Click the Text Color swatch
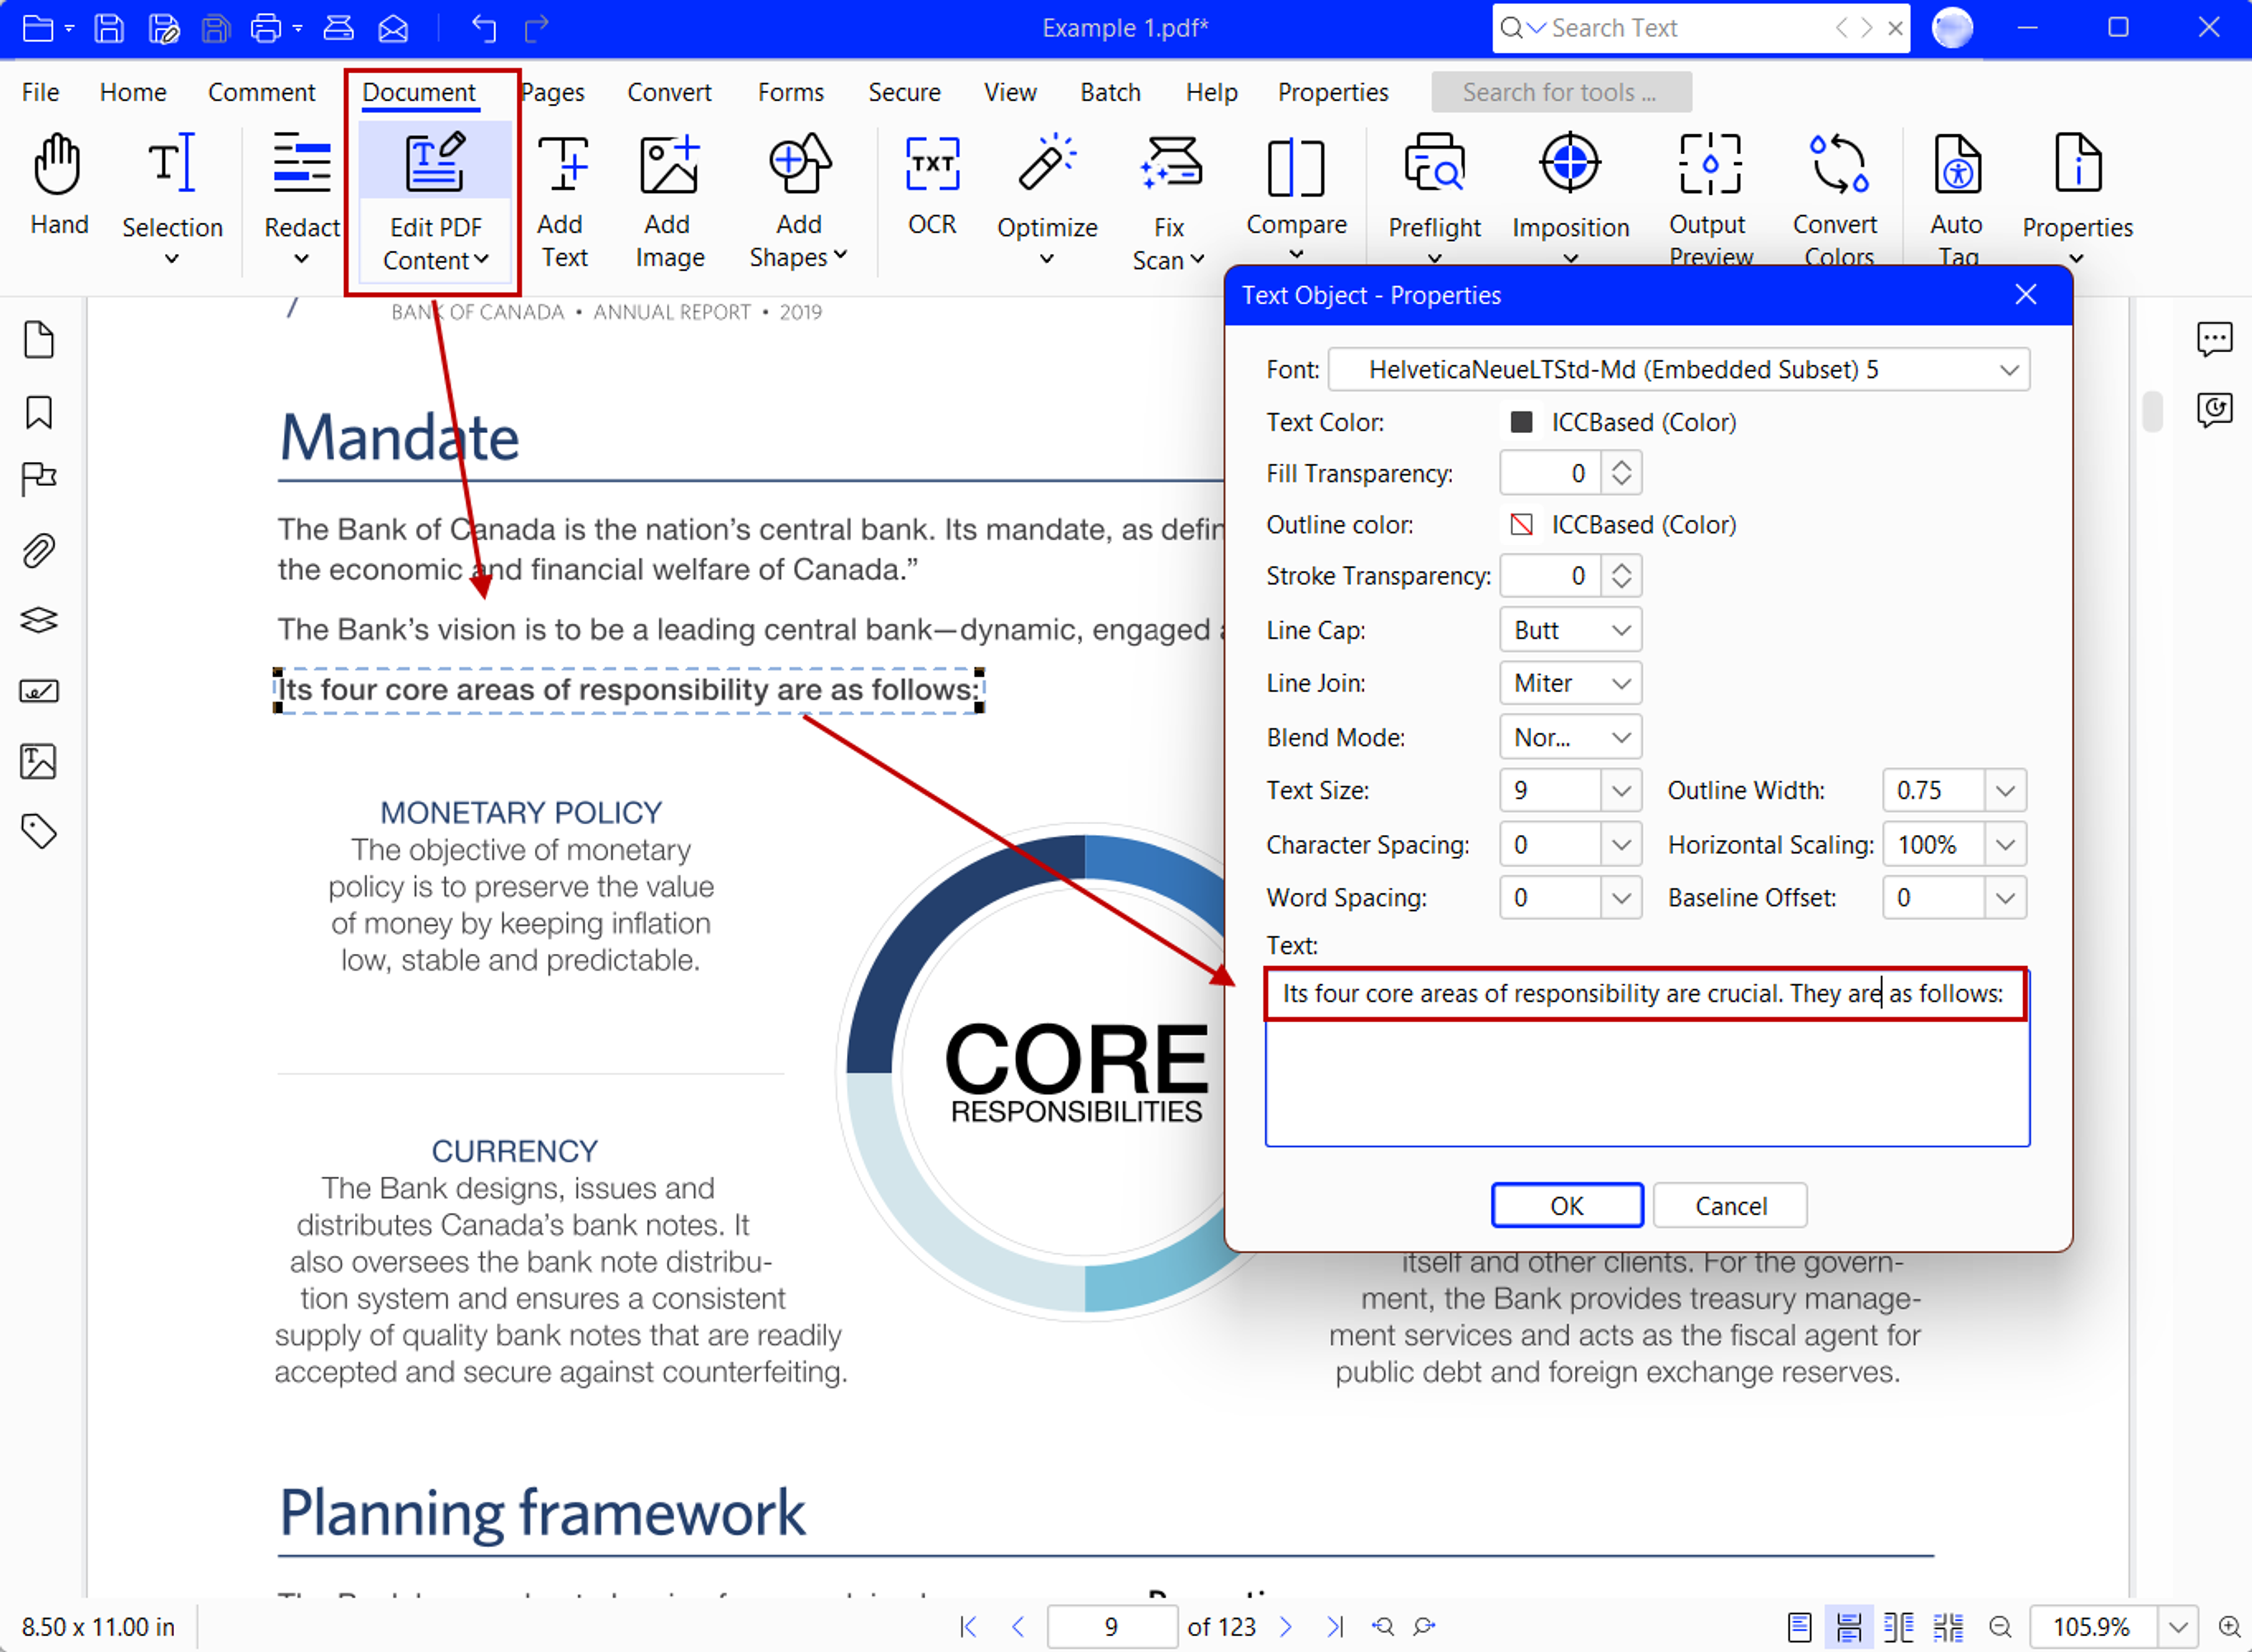The height and width of the screenshot is (1652, 2252). tap(1522, 422)
